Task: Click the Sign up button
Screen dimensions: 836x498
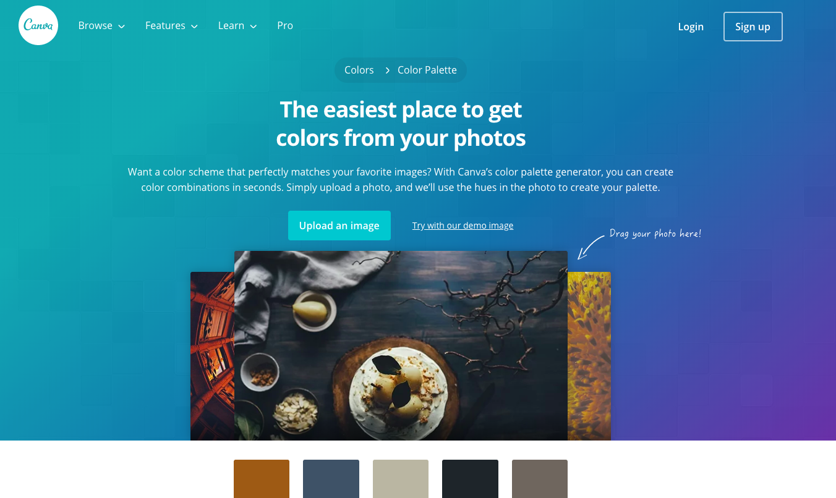Action: [753, 27]
